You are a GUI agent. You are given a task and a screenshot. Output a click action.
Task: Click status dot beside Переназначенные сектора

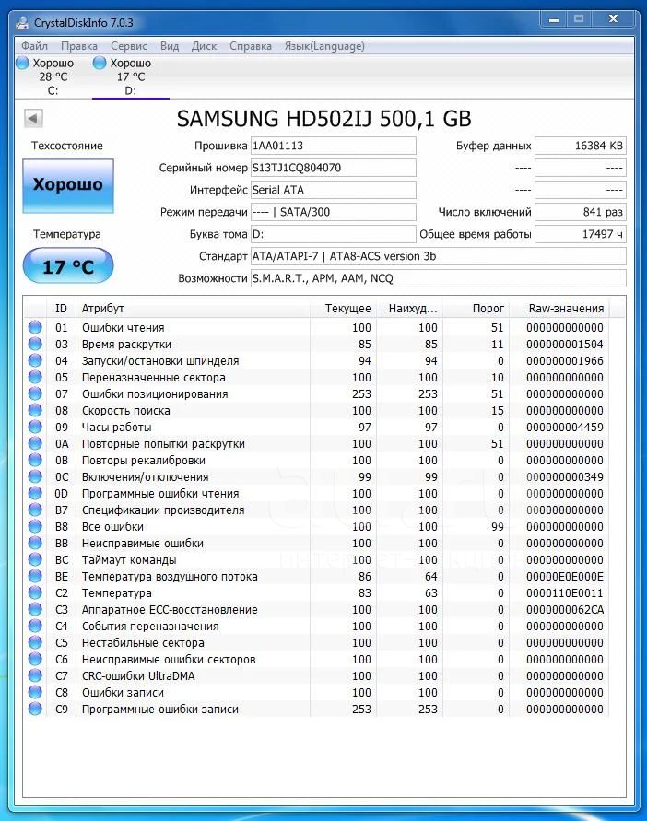(x=35, y=377)
